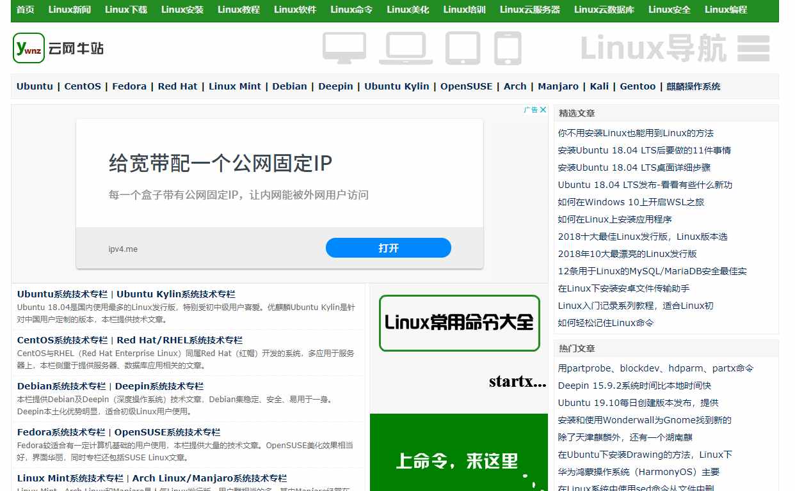Open the Linux安全 menu item
795x491 pixels.
(x=670, y=10)
